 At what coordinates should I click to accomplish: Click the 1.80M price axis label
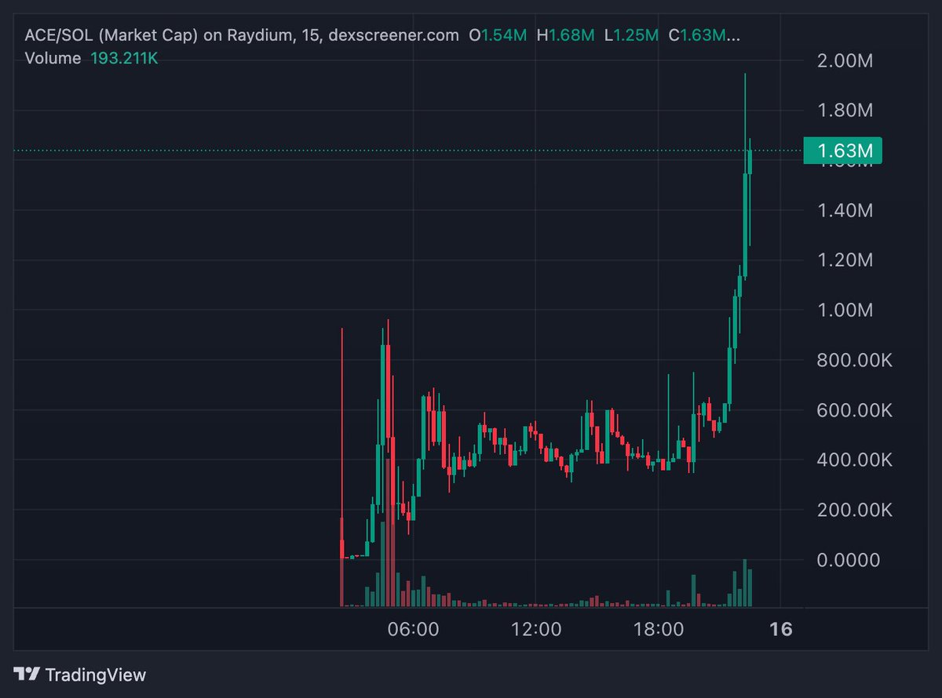845,111
